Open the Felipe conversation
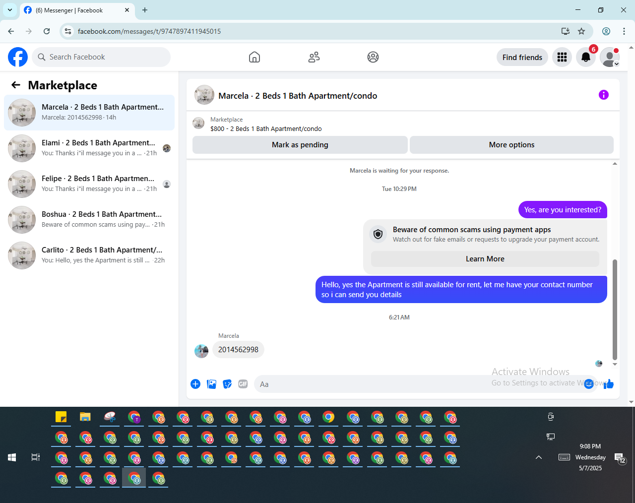This screenshot has width=635, height=503. [89, 184]
